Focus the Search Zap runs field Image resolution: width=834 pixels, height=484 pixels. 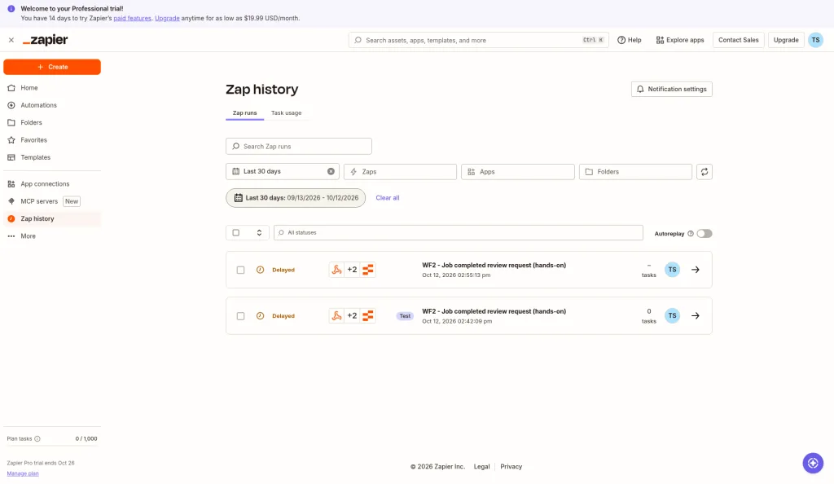click(298, 147)
